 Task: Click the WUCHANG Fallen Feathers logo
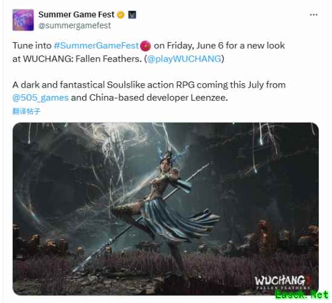tap(283, 282)
